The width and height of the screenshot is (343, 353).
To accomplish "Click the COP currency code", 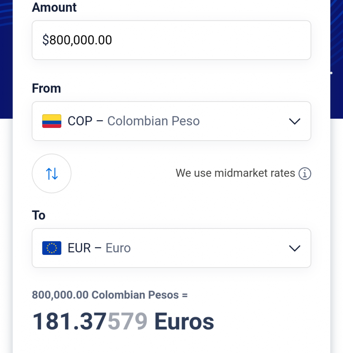I will click(x=80, y=121).
